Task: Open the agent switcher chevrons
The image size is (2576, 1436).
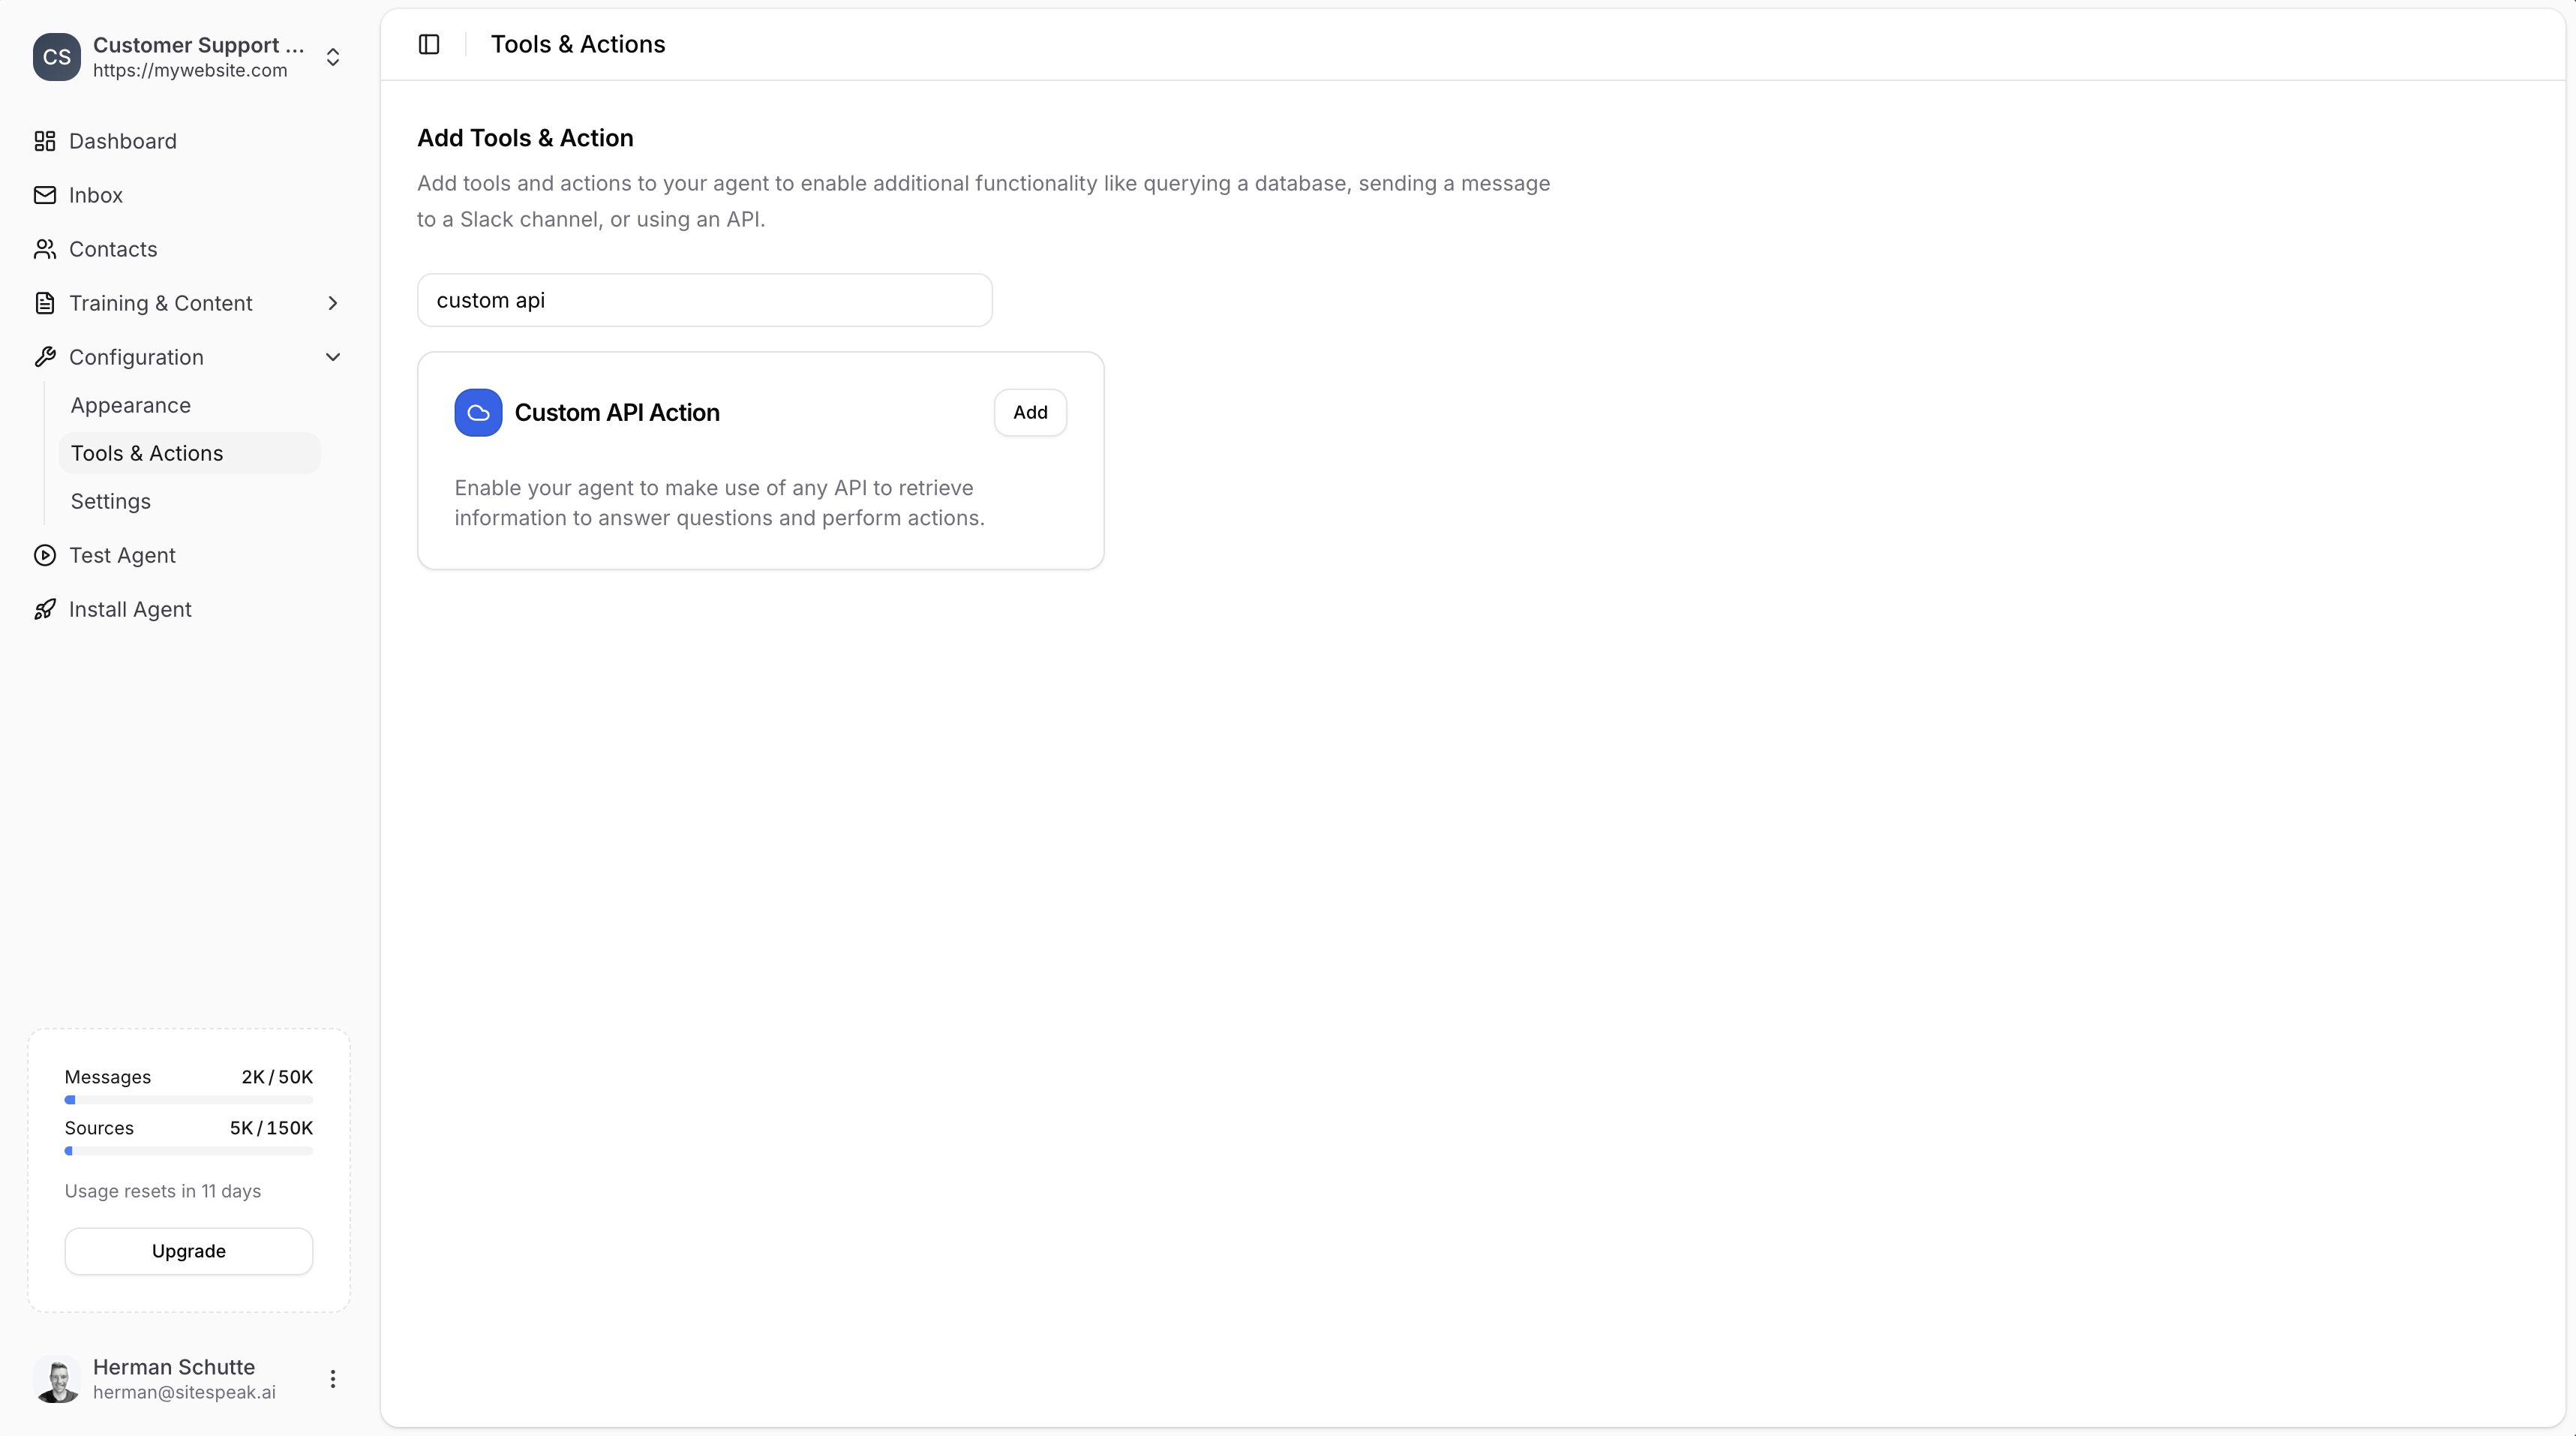Action: point(333,57)
